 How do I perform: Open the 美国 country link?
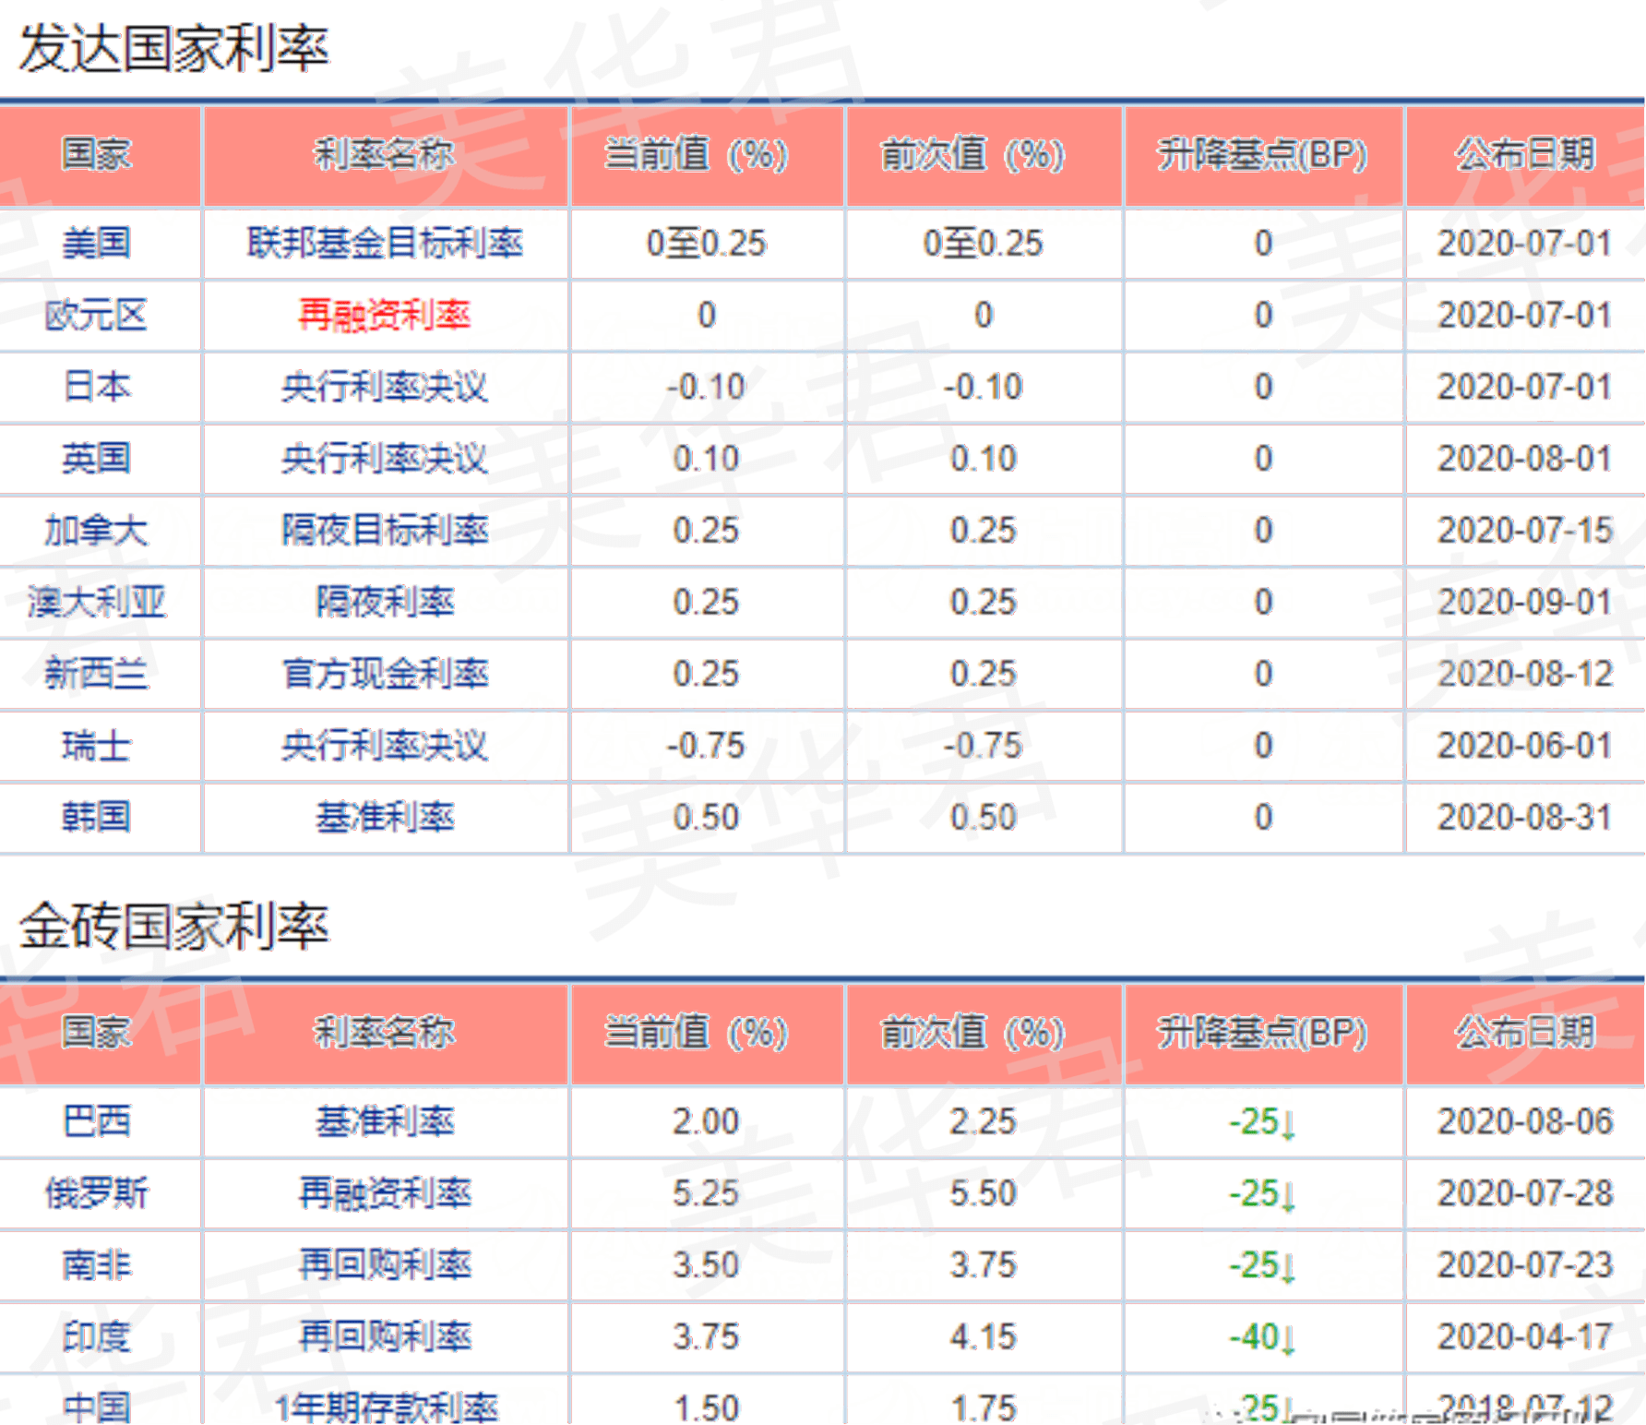97,244
